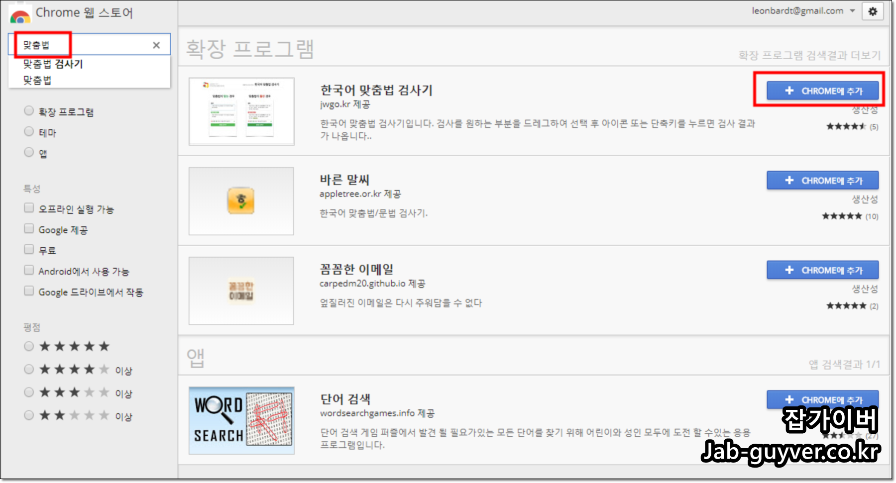
Task: Open 꼼꼼한 이메일 title
Action: pyautogui.click(x=356, y=269)
